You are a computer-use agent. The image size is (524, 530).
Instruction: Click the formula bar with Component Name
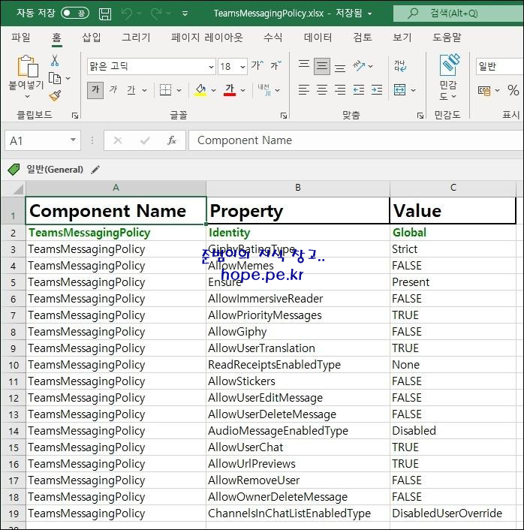[x=356, y=140]
